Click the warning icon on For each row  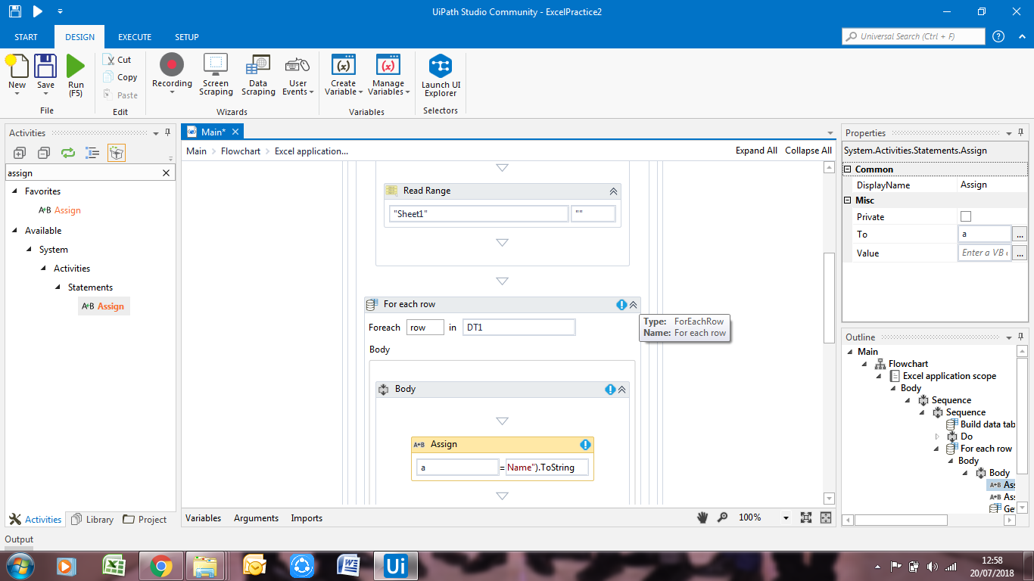621,305
